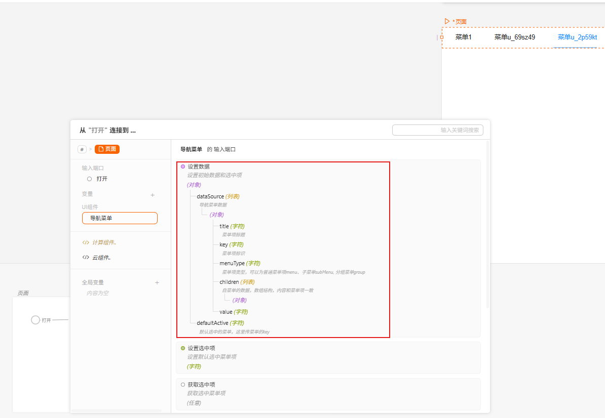
Task: Click the defaultActive tree node
Action: [212, 323]
